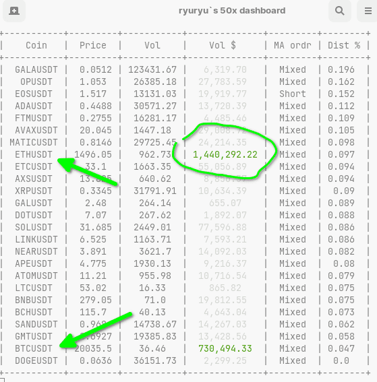Image resolution: width=377 pixels, height=382 pixels.
Task: Click the Short label in EOSUSDT row
Action: point(293,94)
